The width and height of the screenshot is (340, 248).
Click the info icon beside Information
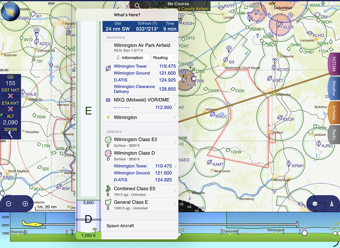[118, 58]
